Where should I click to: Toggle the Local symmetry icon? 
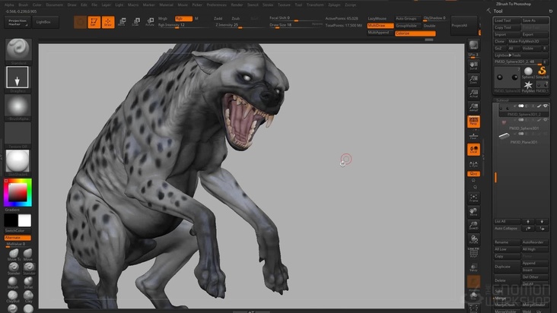coord(473,150)
